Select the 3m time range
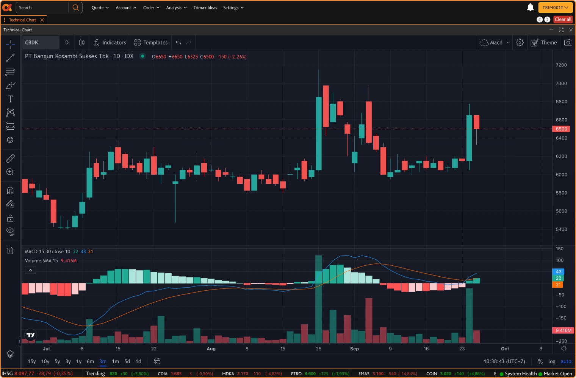The width and height of the screenshot is (576, 378). [x=103, y=361]
